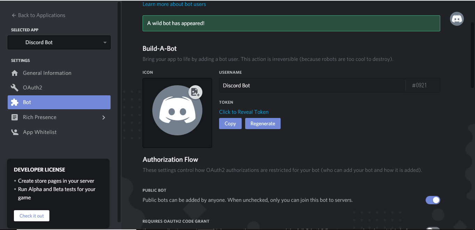
Task: Select the Bot settings page
Action: tap(59, 102)
